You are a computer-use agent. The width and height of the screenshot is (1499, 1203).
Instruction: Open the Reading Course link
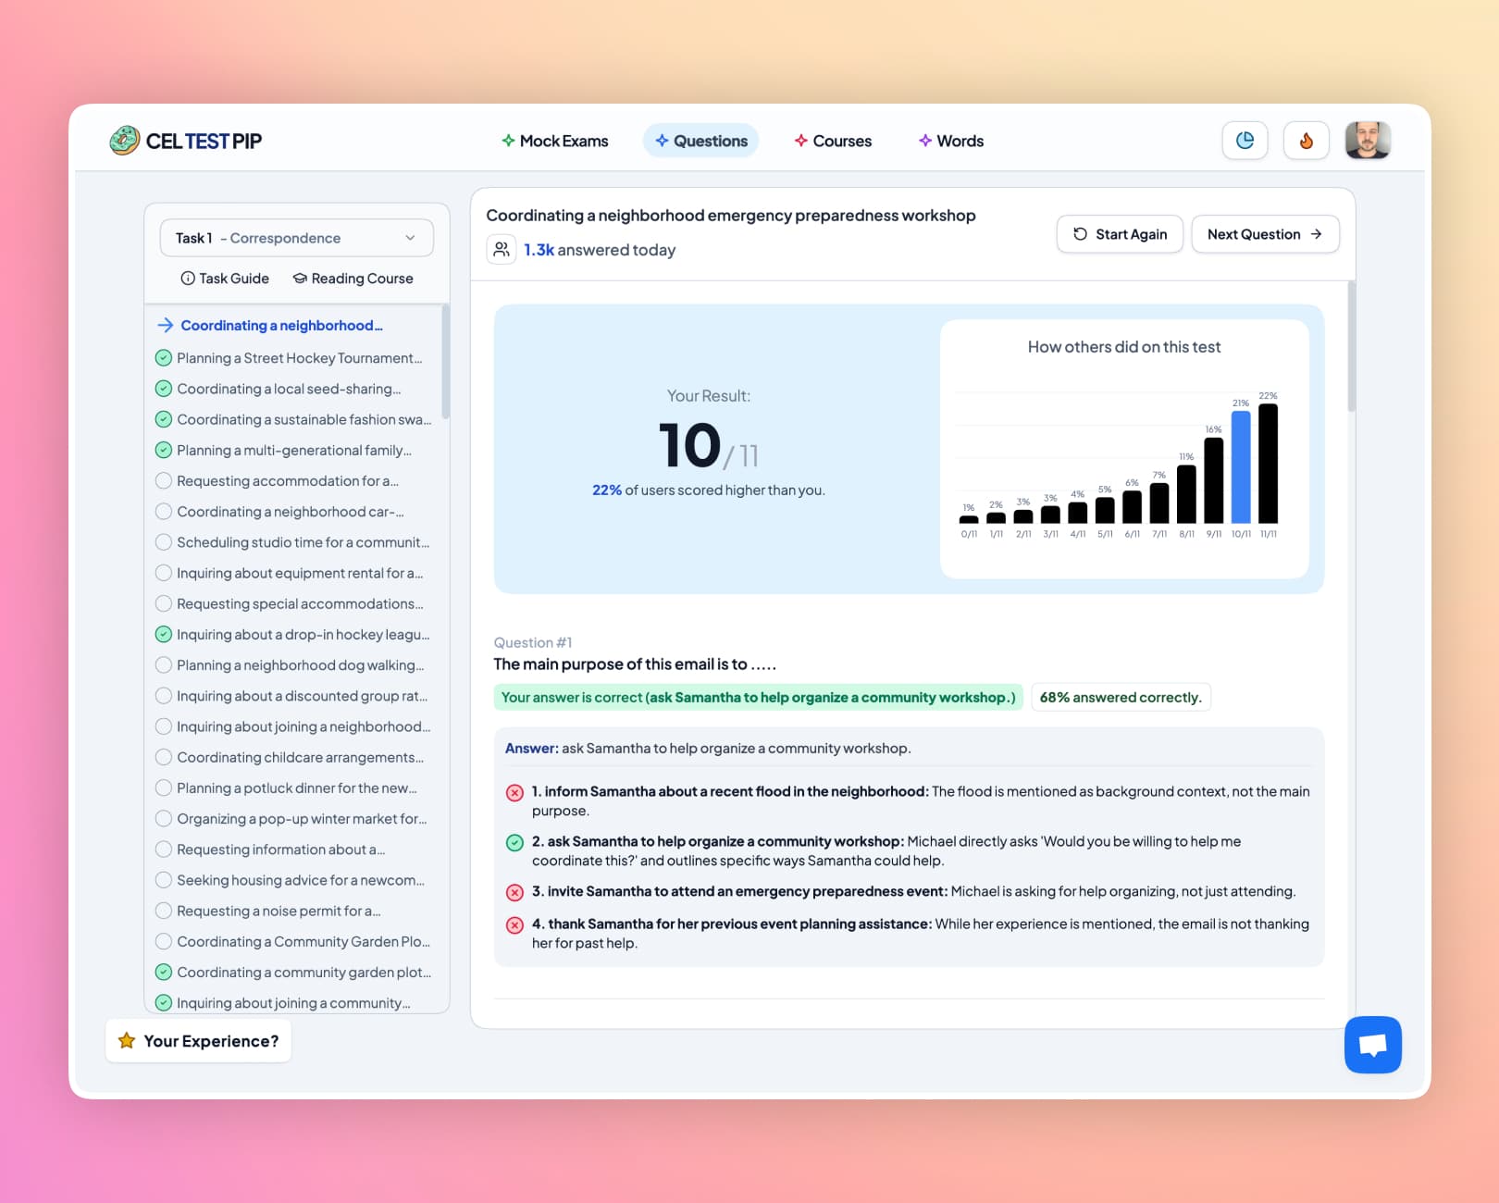click(353, 279)
